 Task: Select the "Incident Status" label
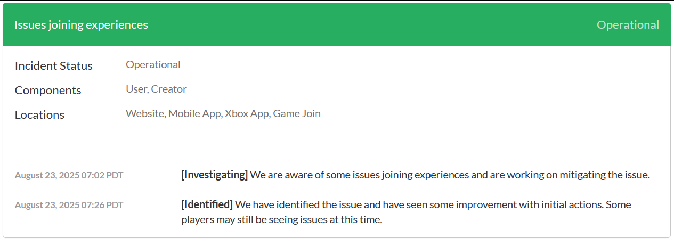[54, 66]
